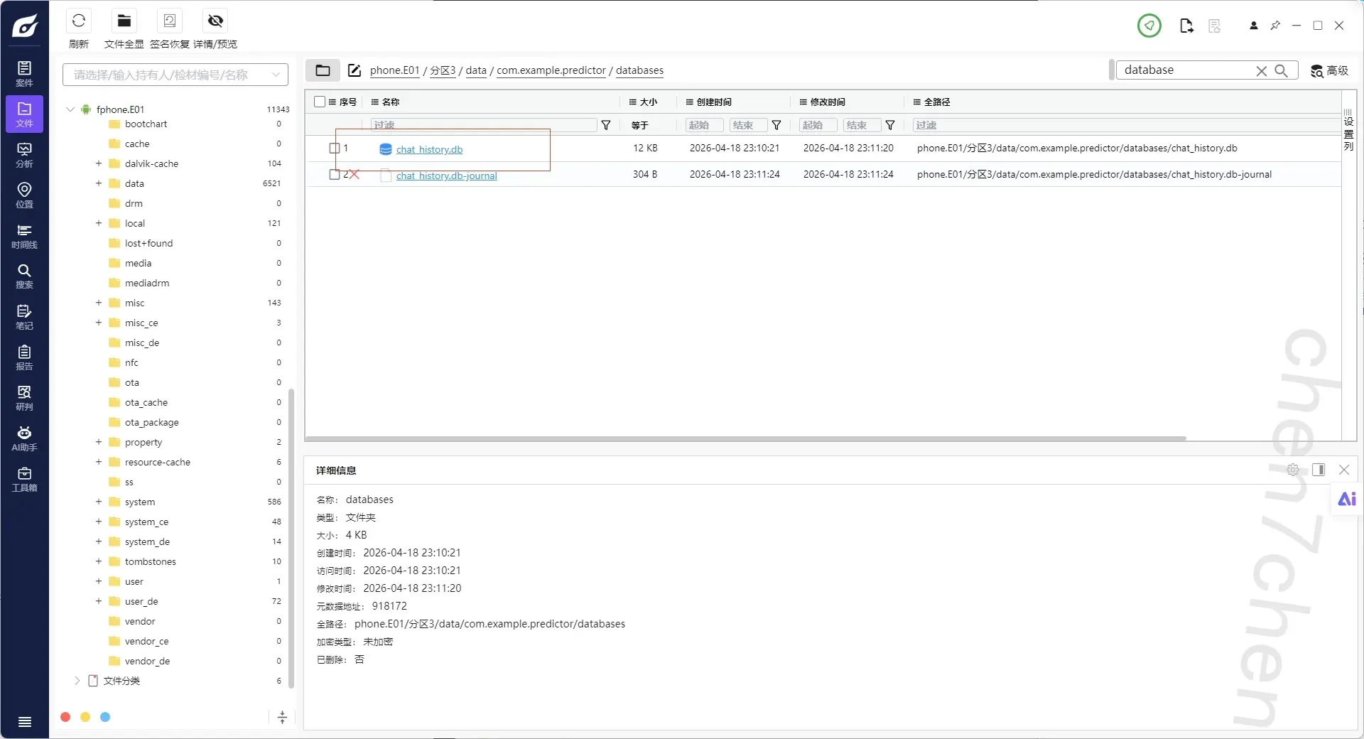Click the user account icon
The width and height of the screenshot is (1364, 739).
pos(1254,26)
